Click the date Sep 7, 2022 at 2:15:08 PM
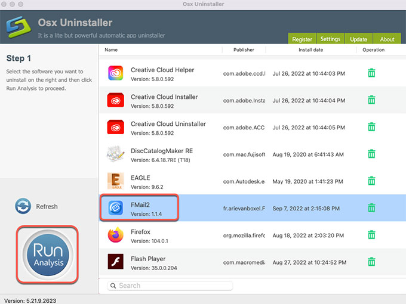The height and width of the screenshot is (304, 406). (306, 209)
